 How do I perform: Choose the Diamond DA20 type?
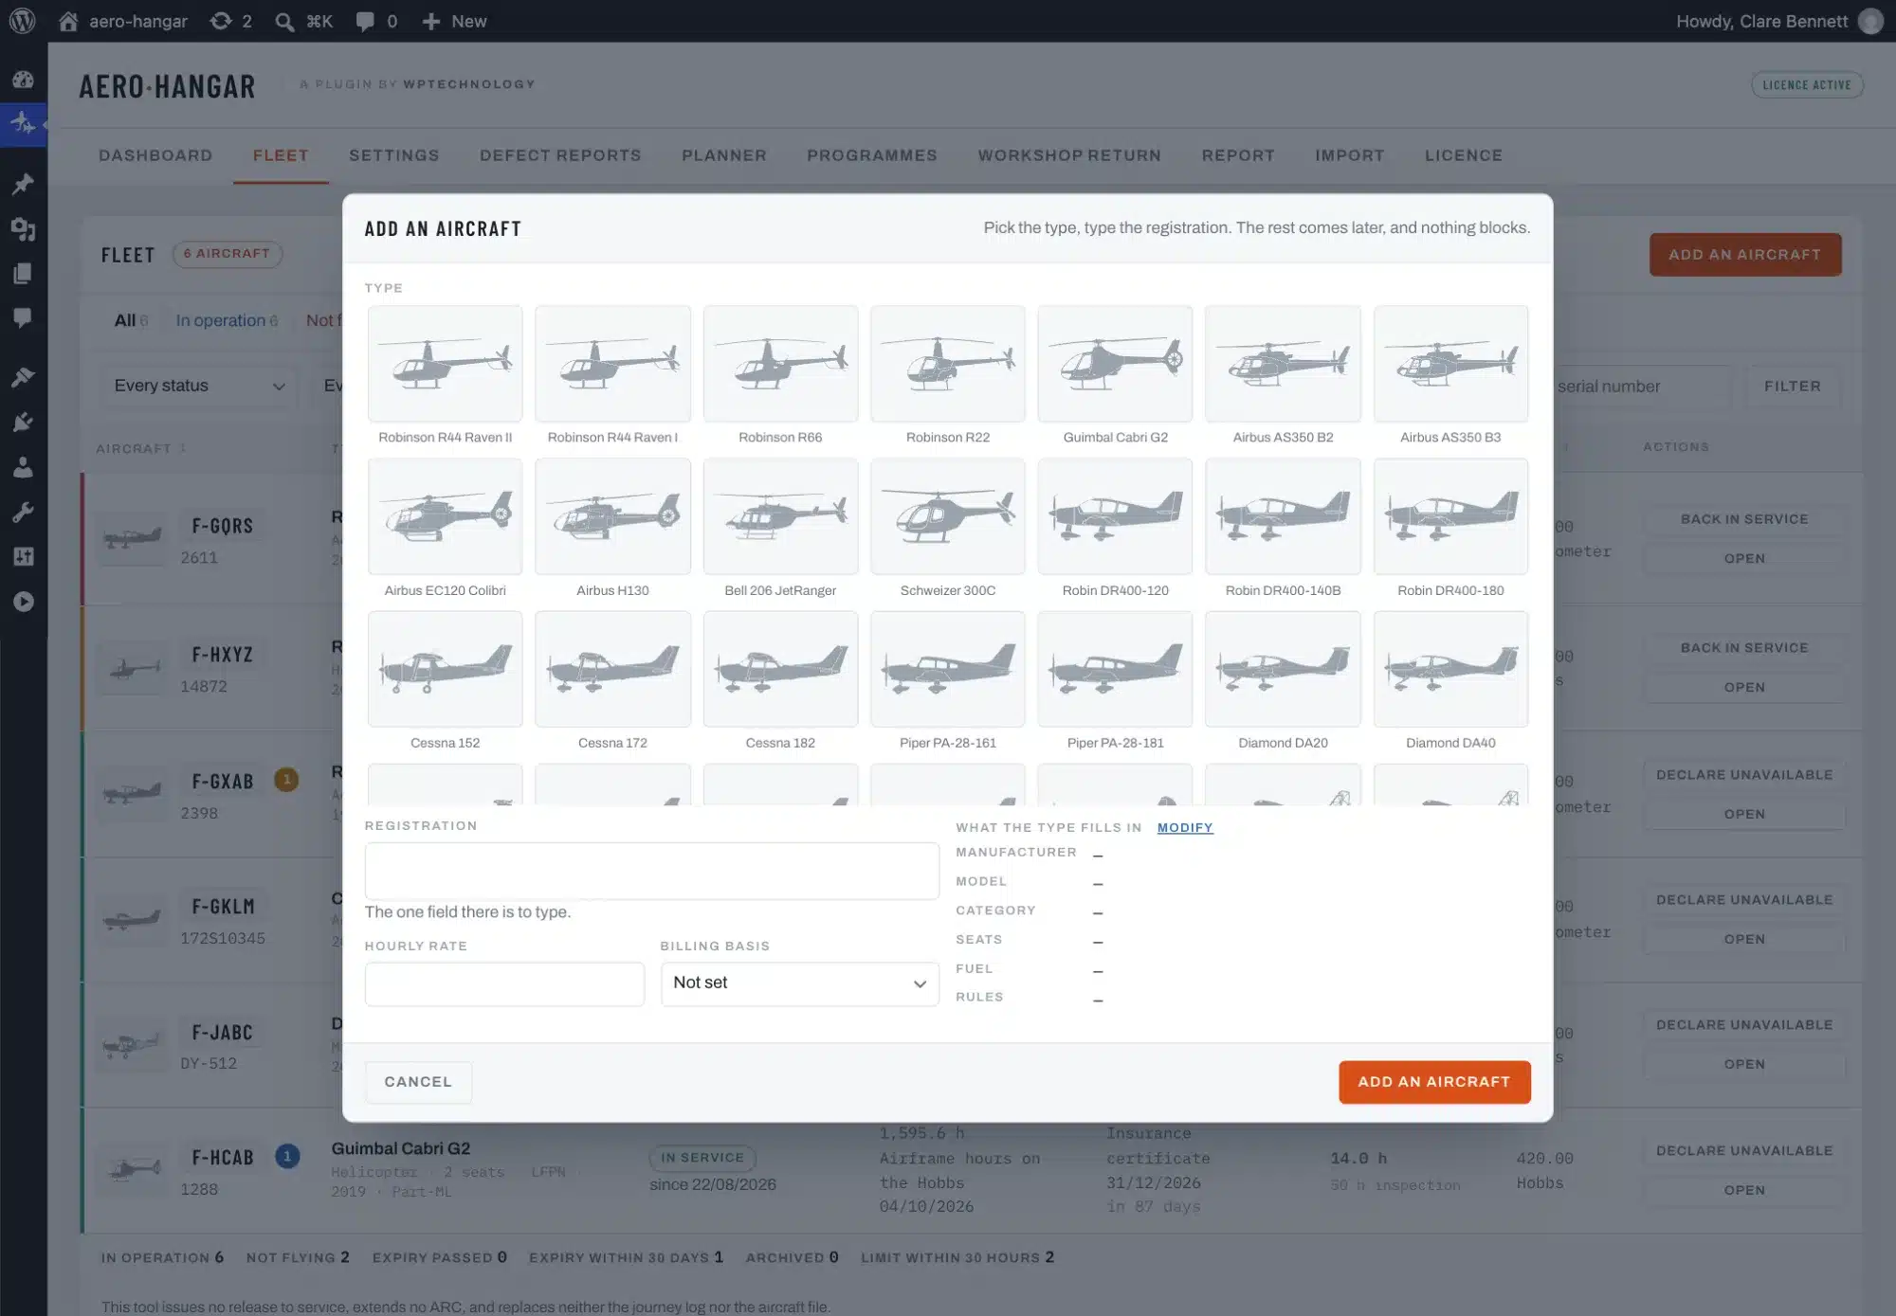coord(1283,681)
